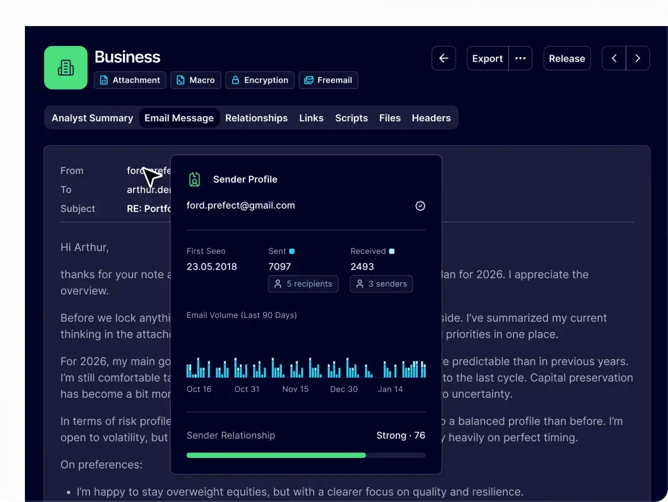
Task: Go to next message chevron
Action: pos(638,58)
